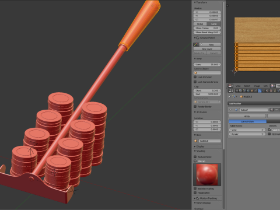Image resolution: width=280 pixels, height=210 pixels.
Task: Click the Median Y value field
Action: 207,16
